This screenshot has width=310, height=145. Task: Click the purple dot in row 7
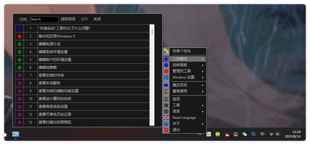(20, 75)
